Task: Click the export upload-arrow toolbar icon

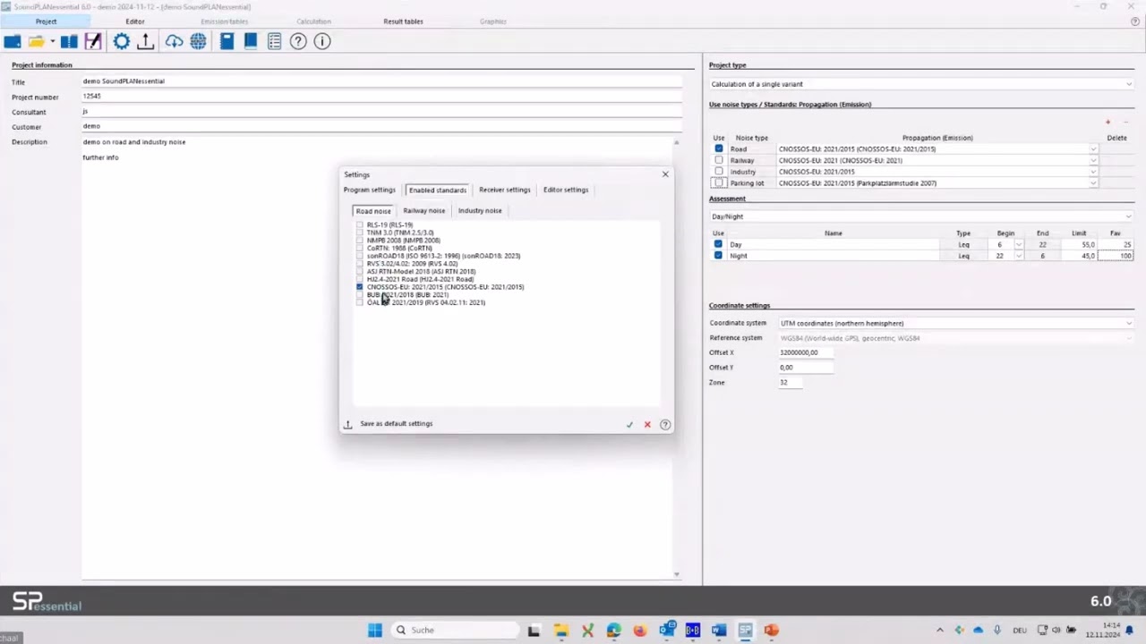Action: (145, 41)
